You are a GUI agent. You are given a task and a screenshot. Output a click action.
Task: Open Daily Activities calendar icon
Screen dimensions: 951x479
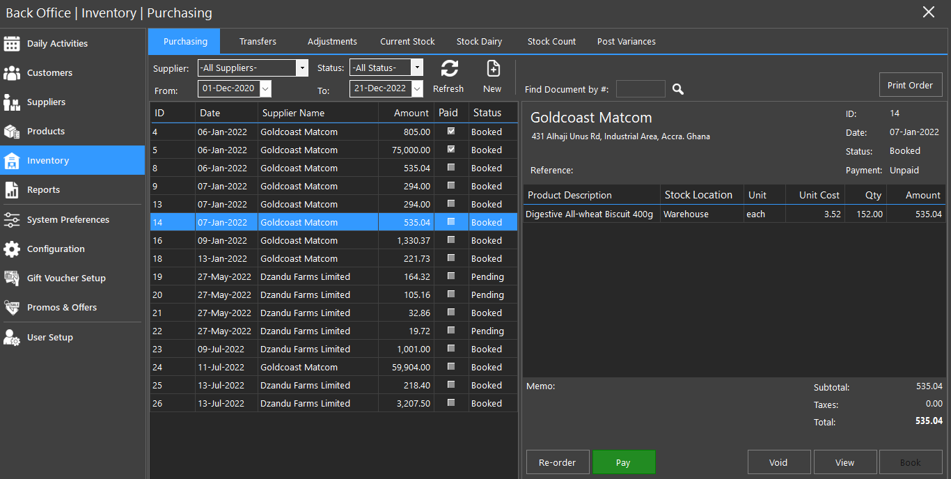click(12, 43)
